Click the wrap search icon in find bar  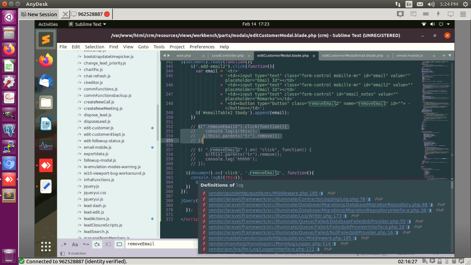(97, 244)
